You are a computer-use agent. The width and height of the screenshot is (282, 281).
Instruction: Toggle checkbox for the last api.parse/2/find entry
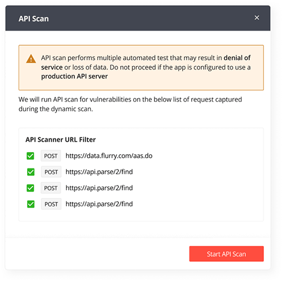click(x=30, y=204)
